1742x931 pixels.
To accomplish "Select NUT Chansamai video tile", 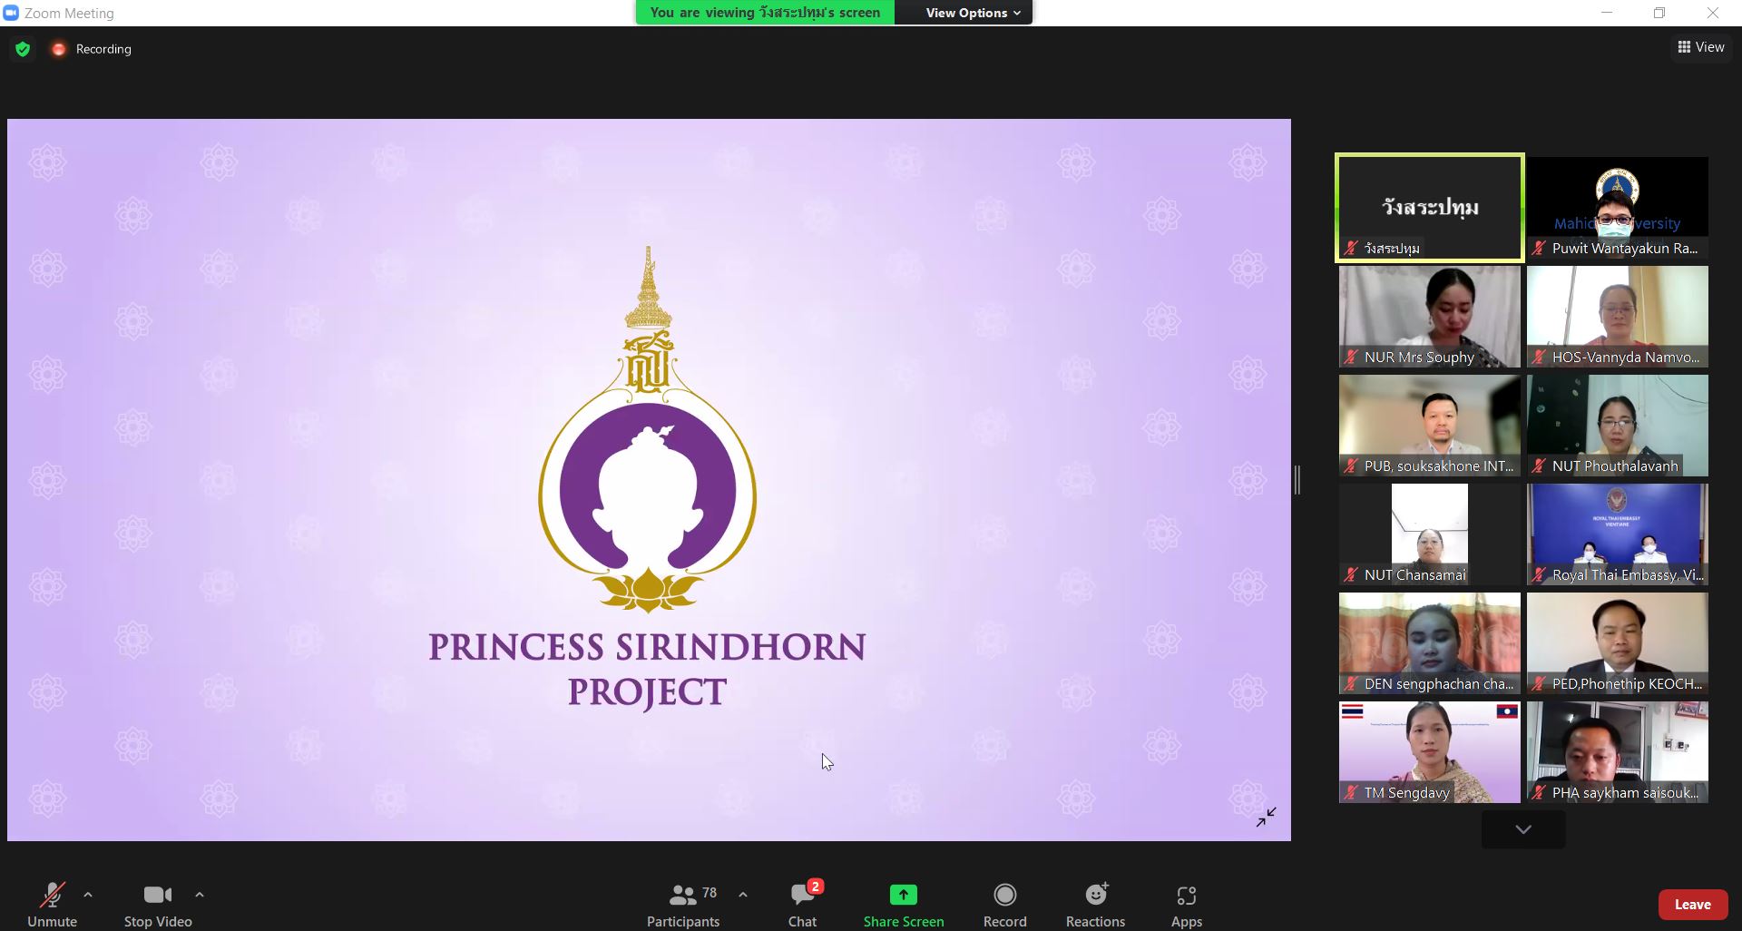I will click(x=1429, y=534).
